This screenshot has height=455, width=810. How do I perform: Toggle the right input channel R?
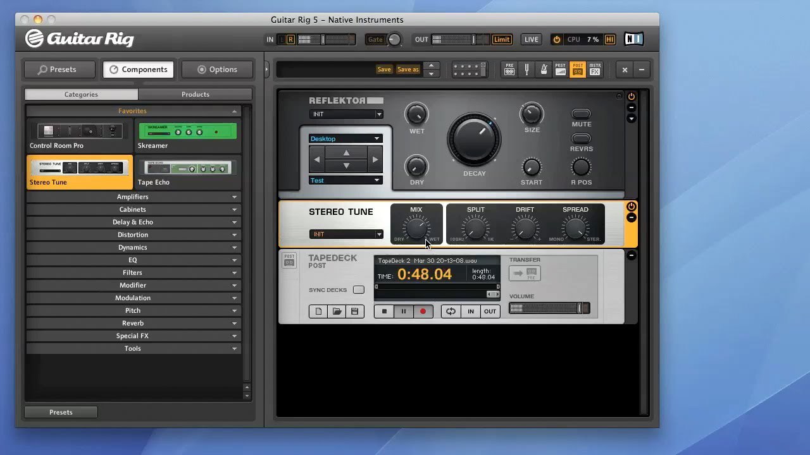click(x=290, y=39)
